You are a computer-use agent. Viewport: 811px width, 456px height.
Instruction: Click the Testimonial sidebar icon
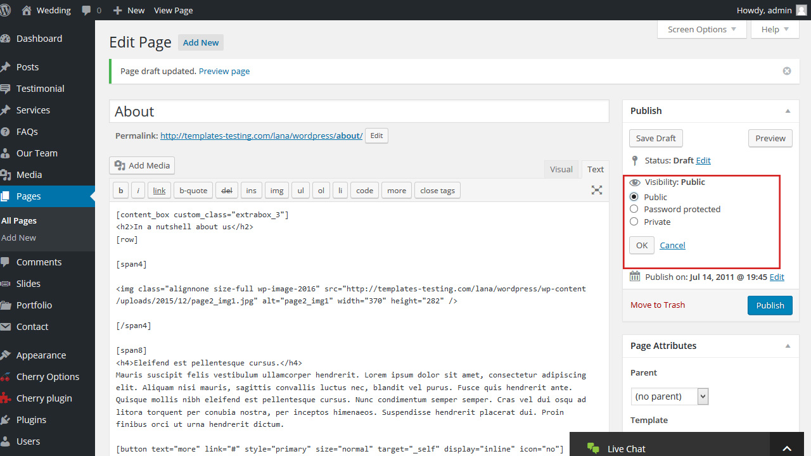pos(6,89)
